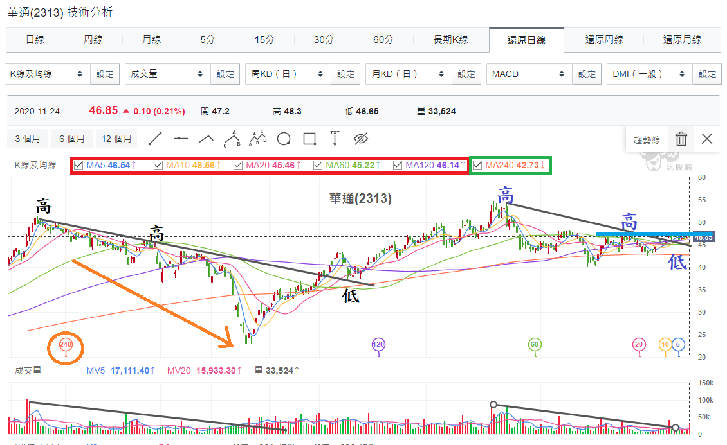727x445 pixels.
Task: Click the 20 moving average marker
Action: [x=639, y=344]
